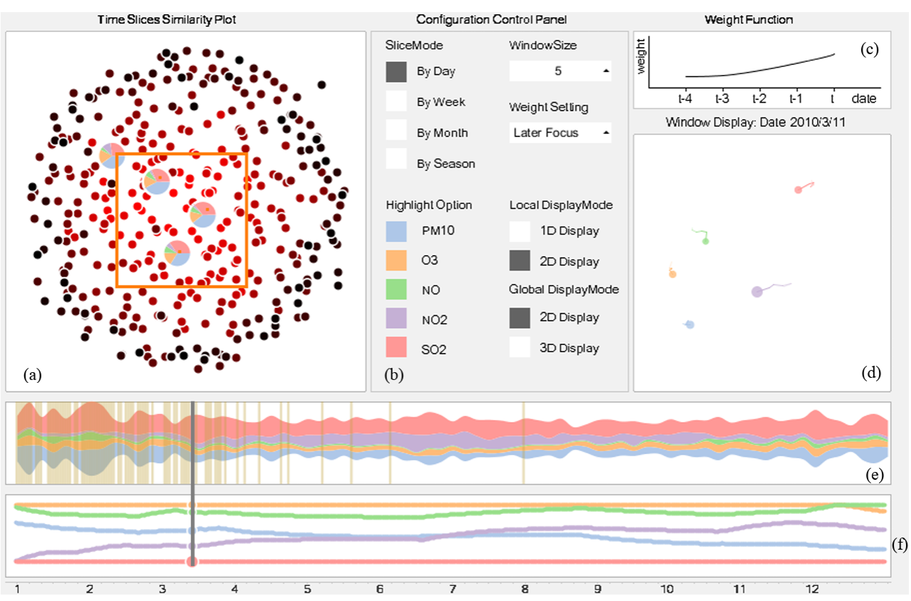Viewport: 911px width, 601px height.
Task: Click month 8 on the timeline axis
Action: [525, 590]
